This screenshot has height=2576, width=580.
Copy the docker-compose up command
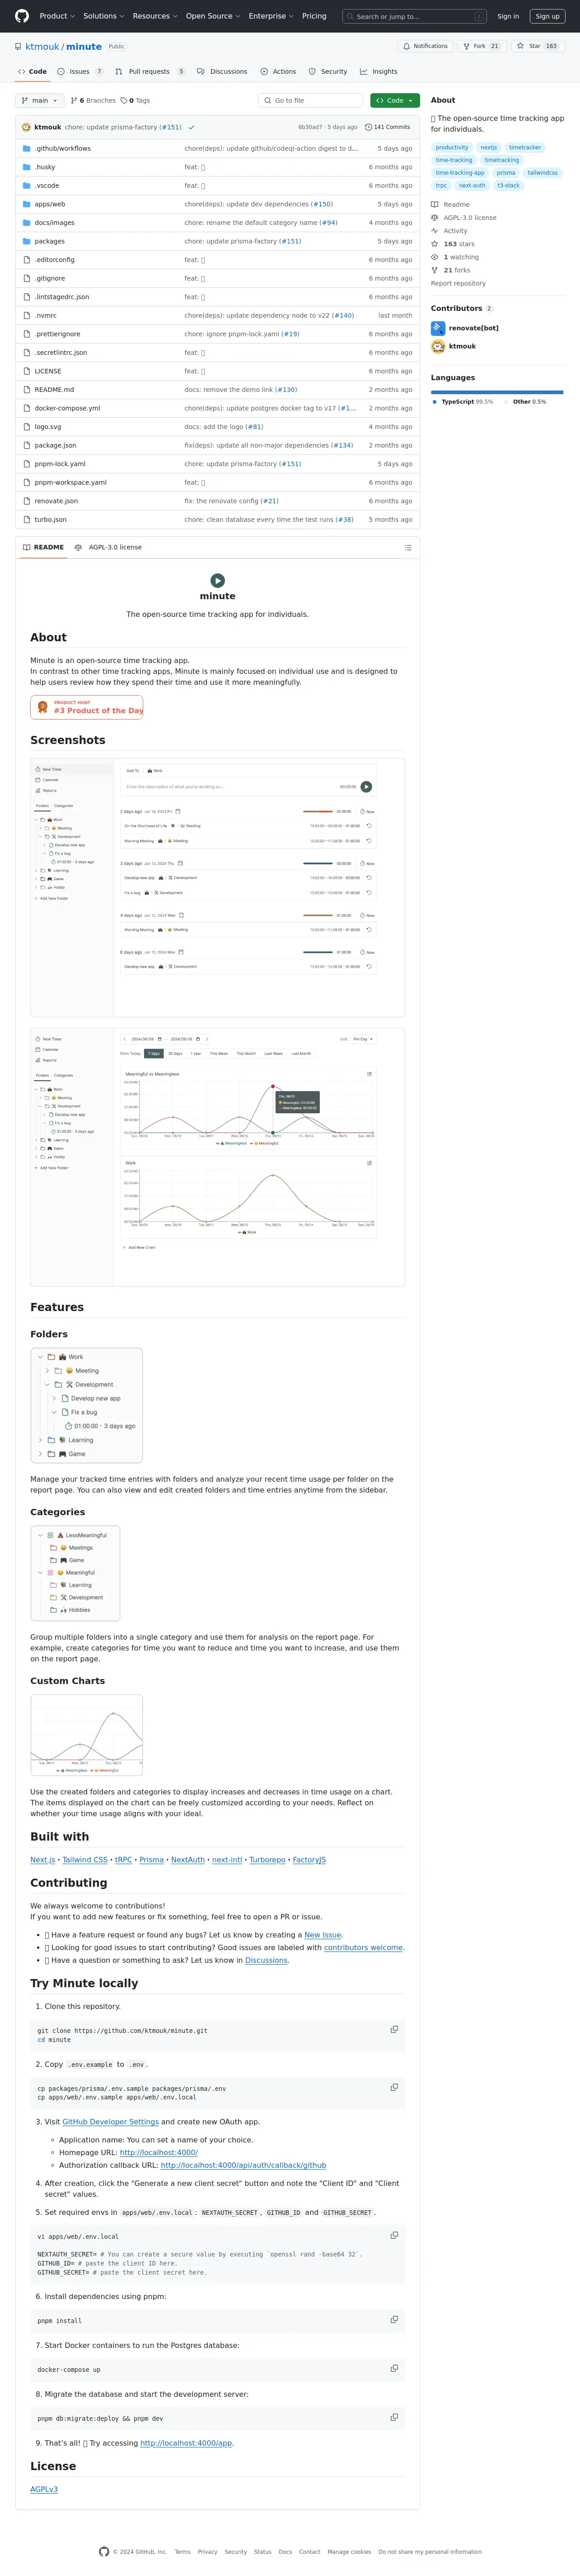(x=394, y=2368)
